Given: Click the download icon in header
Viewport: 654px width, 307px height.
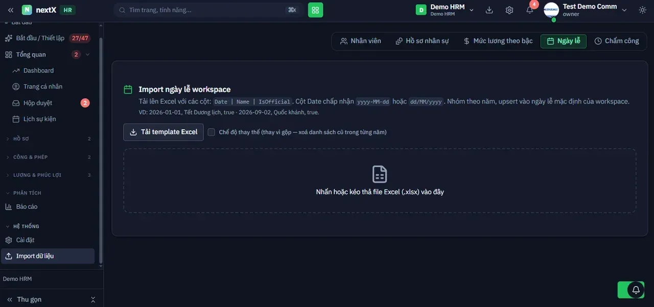Looking at the screenshot, I should click(x=489, y=10).
